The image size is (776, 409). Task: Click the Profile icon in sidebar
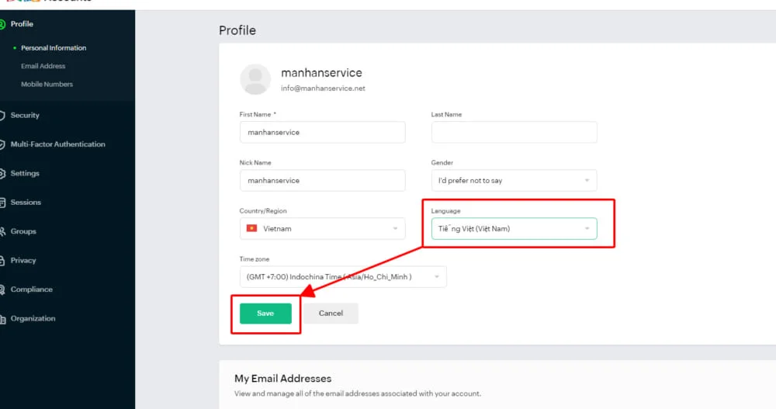pos(3,24)
